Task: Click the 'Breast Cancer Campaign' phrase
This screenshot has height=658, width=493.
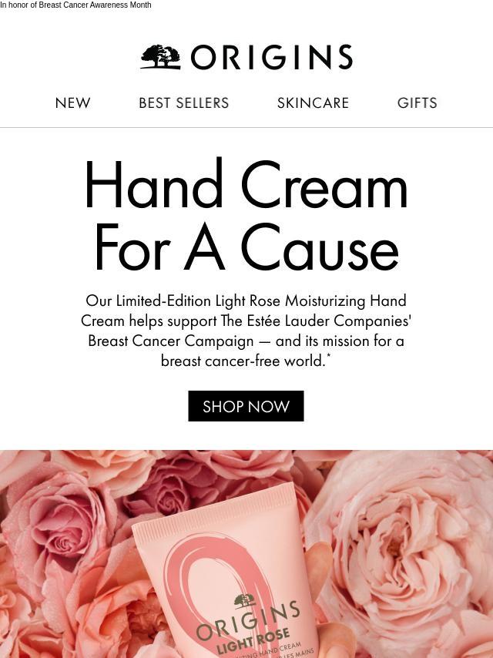Action: pyautogui.click(x=171, y=341)
